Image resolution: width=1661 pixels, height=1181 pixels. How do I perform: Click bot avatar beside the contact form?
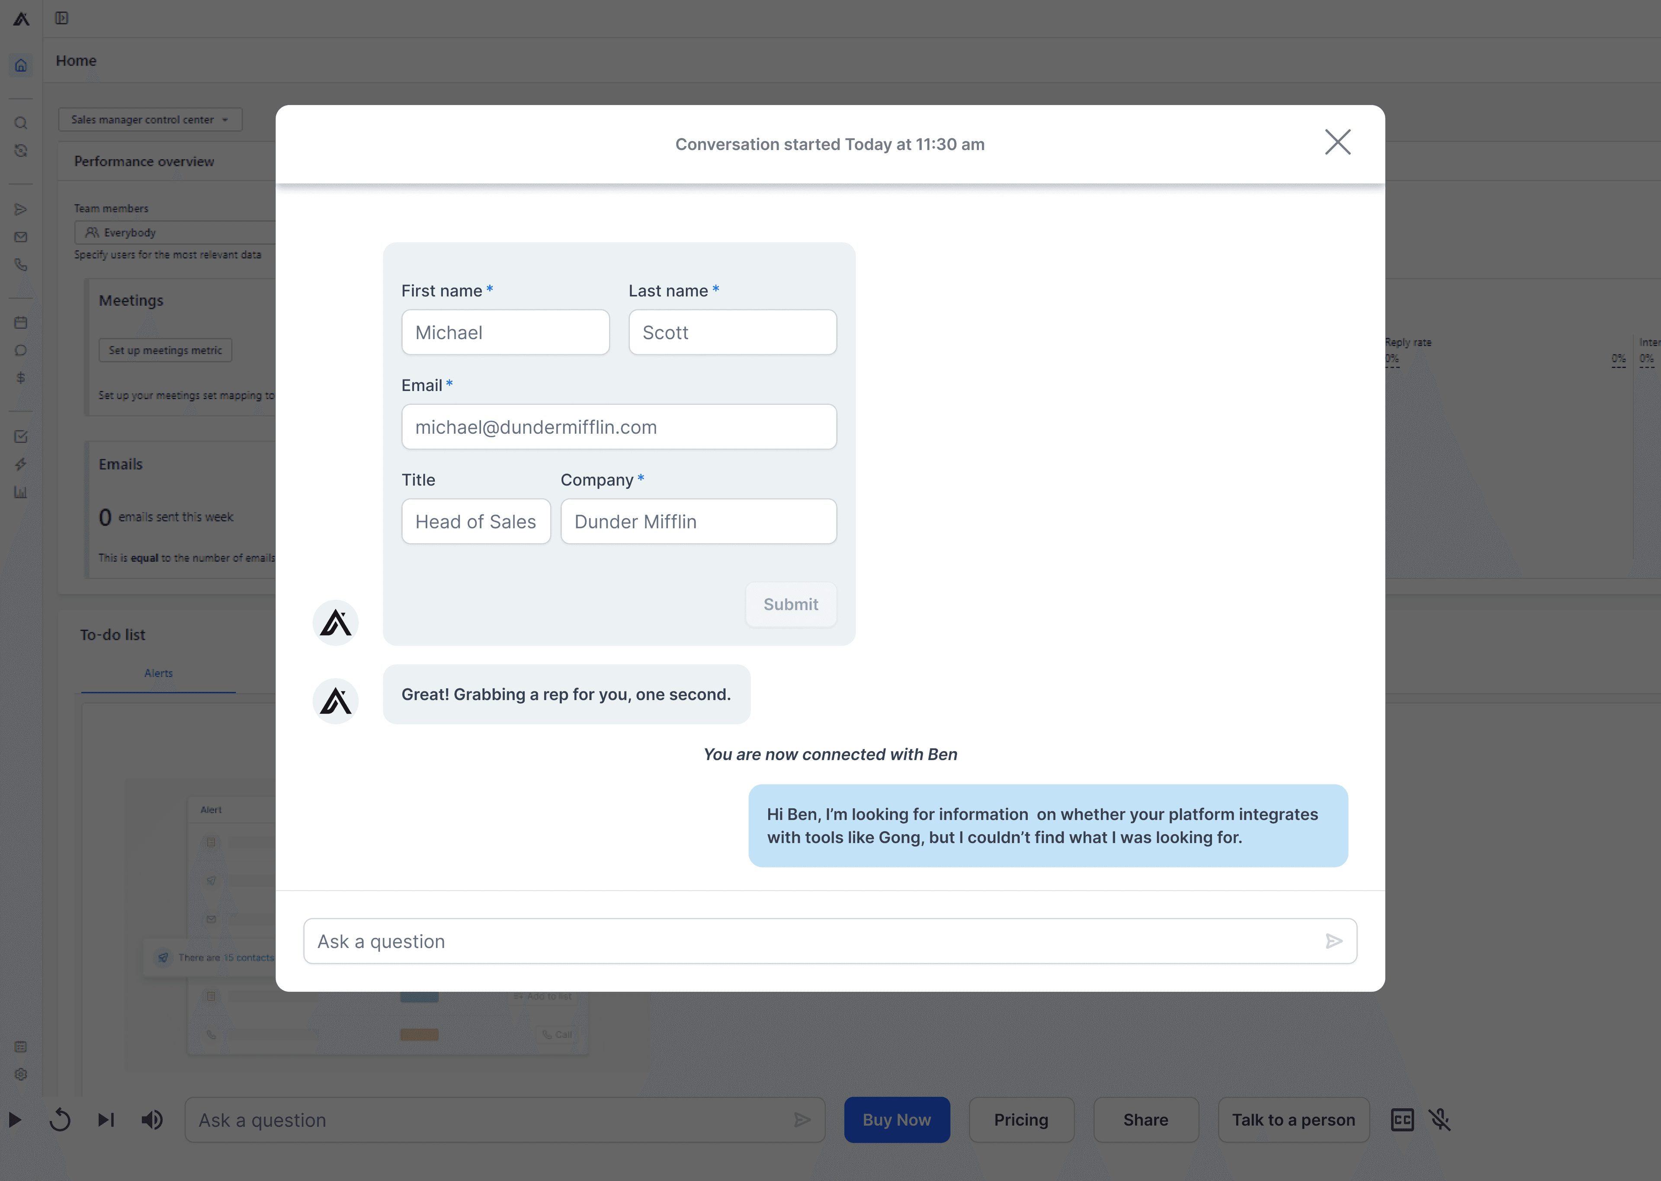coord(335,622)
